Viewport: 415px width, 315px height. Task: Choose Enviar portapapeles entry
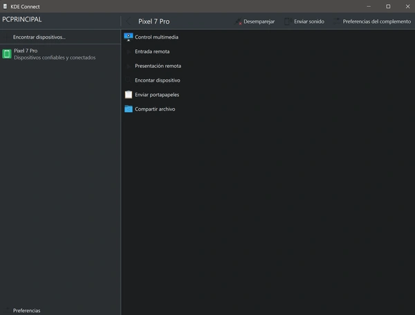[268, 95]
